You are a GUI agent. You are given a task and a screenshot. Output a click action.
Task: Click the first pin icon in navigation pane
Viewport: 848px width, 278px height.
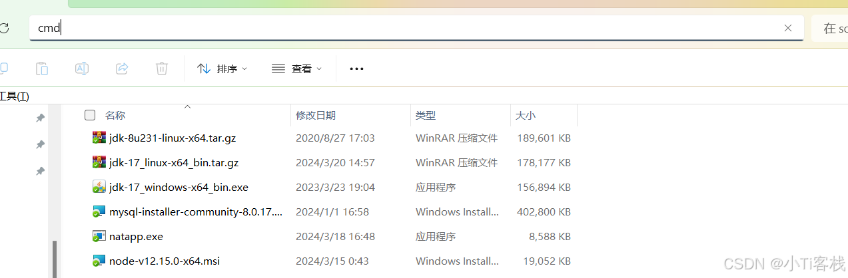[40, 118]
